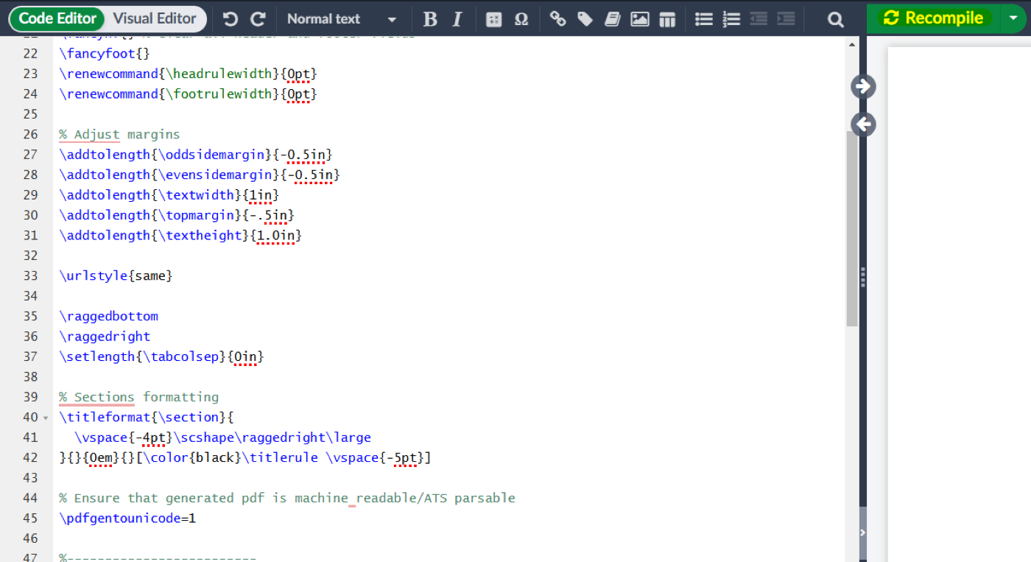Insert a figure image
The width and height of the screenshot is (1031, 562).
click(640, 19)
